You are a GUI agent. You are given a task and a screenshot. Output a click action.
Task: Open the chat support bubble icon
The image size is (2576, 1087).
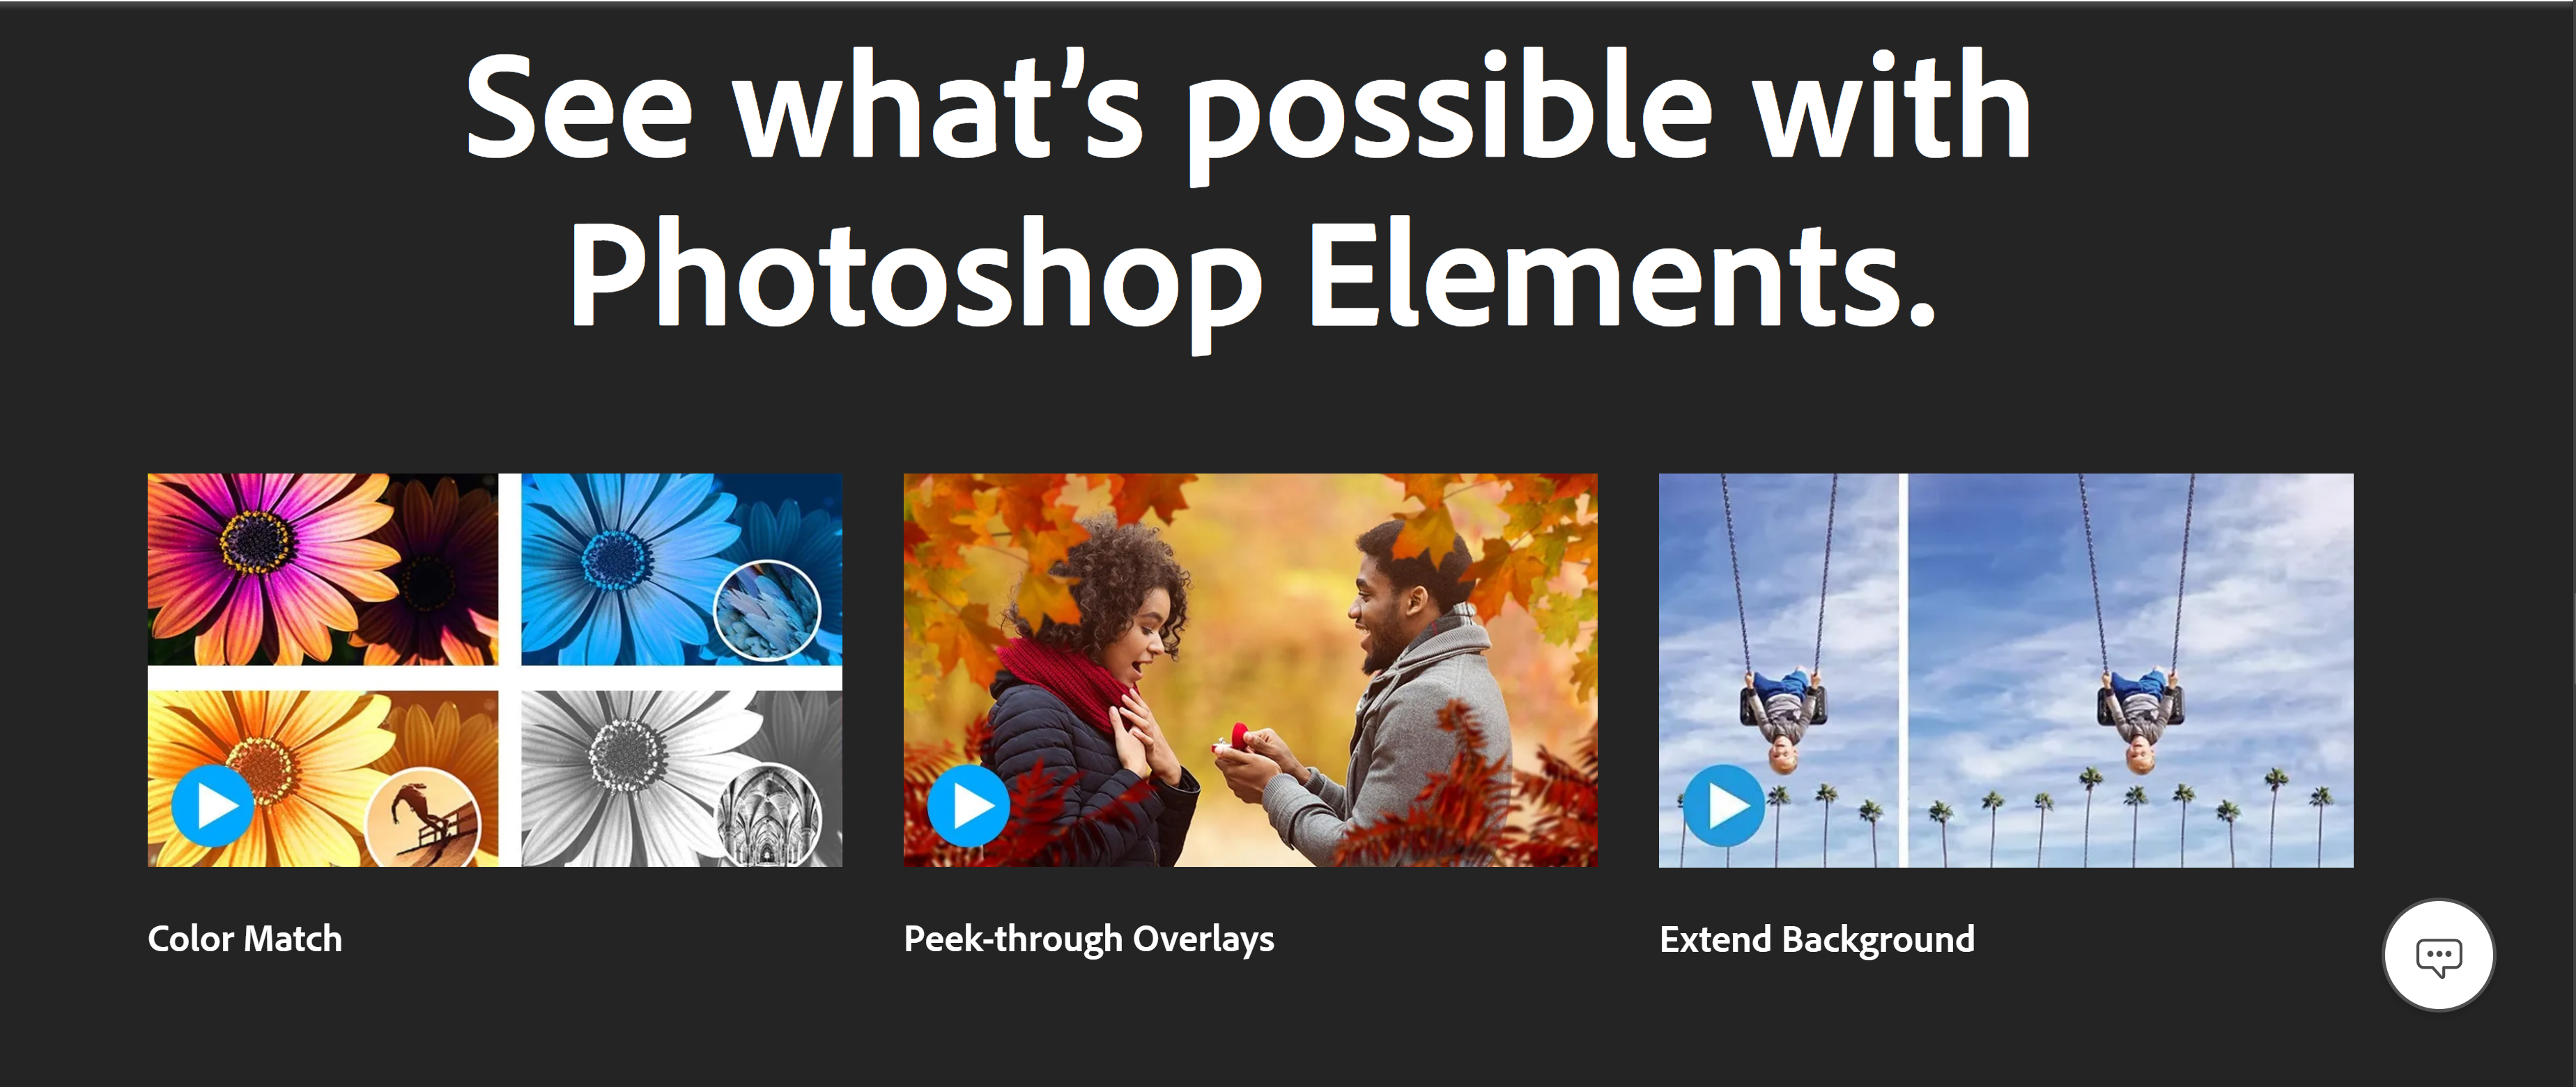[2438, 955]
